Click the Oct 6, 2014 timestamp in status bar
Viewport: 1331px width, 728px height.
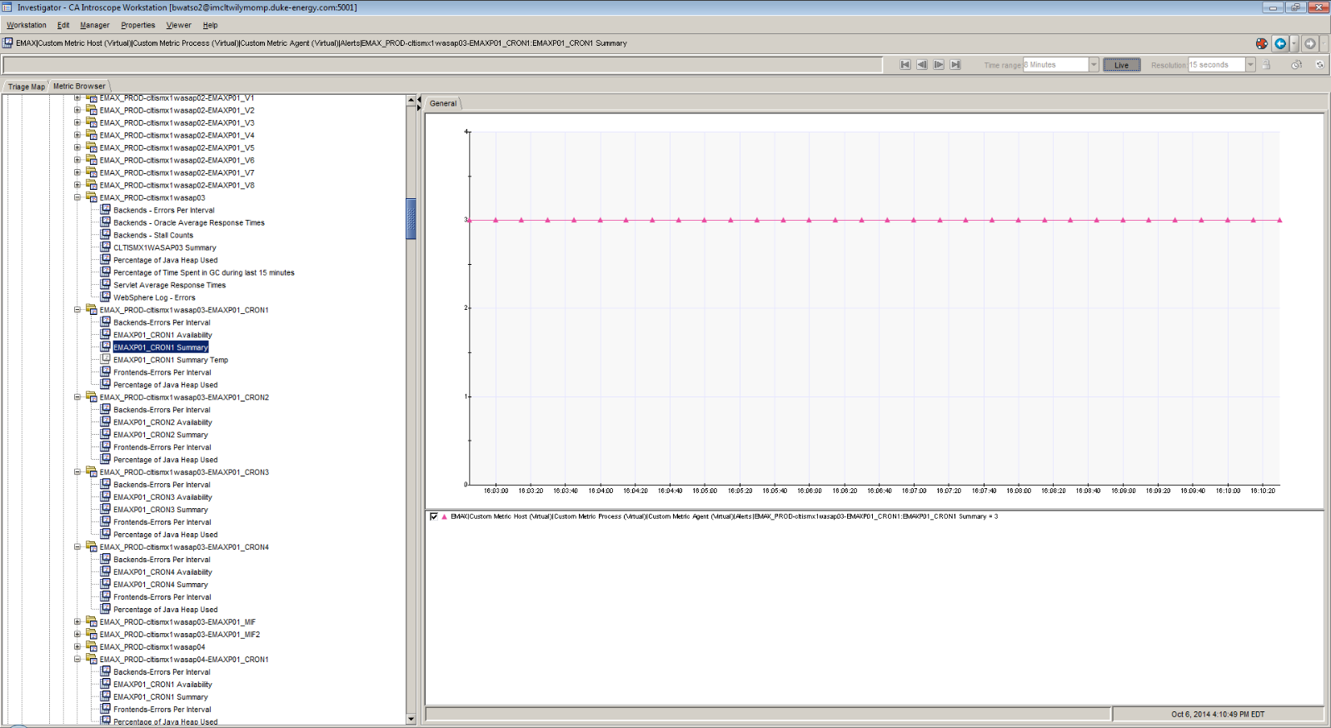pos(1218,714)
